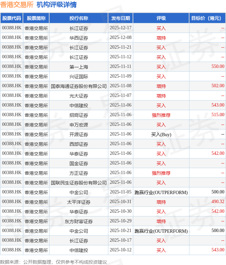The height and width of the screenshot is (265, 226).
Task: Select the target price 502.00
Action: click(218, 86)
